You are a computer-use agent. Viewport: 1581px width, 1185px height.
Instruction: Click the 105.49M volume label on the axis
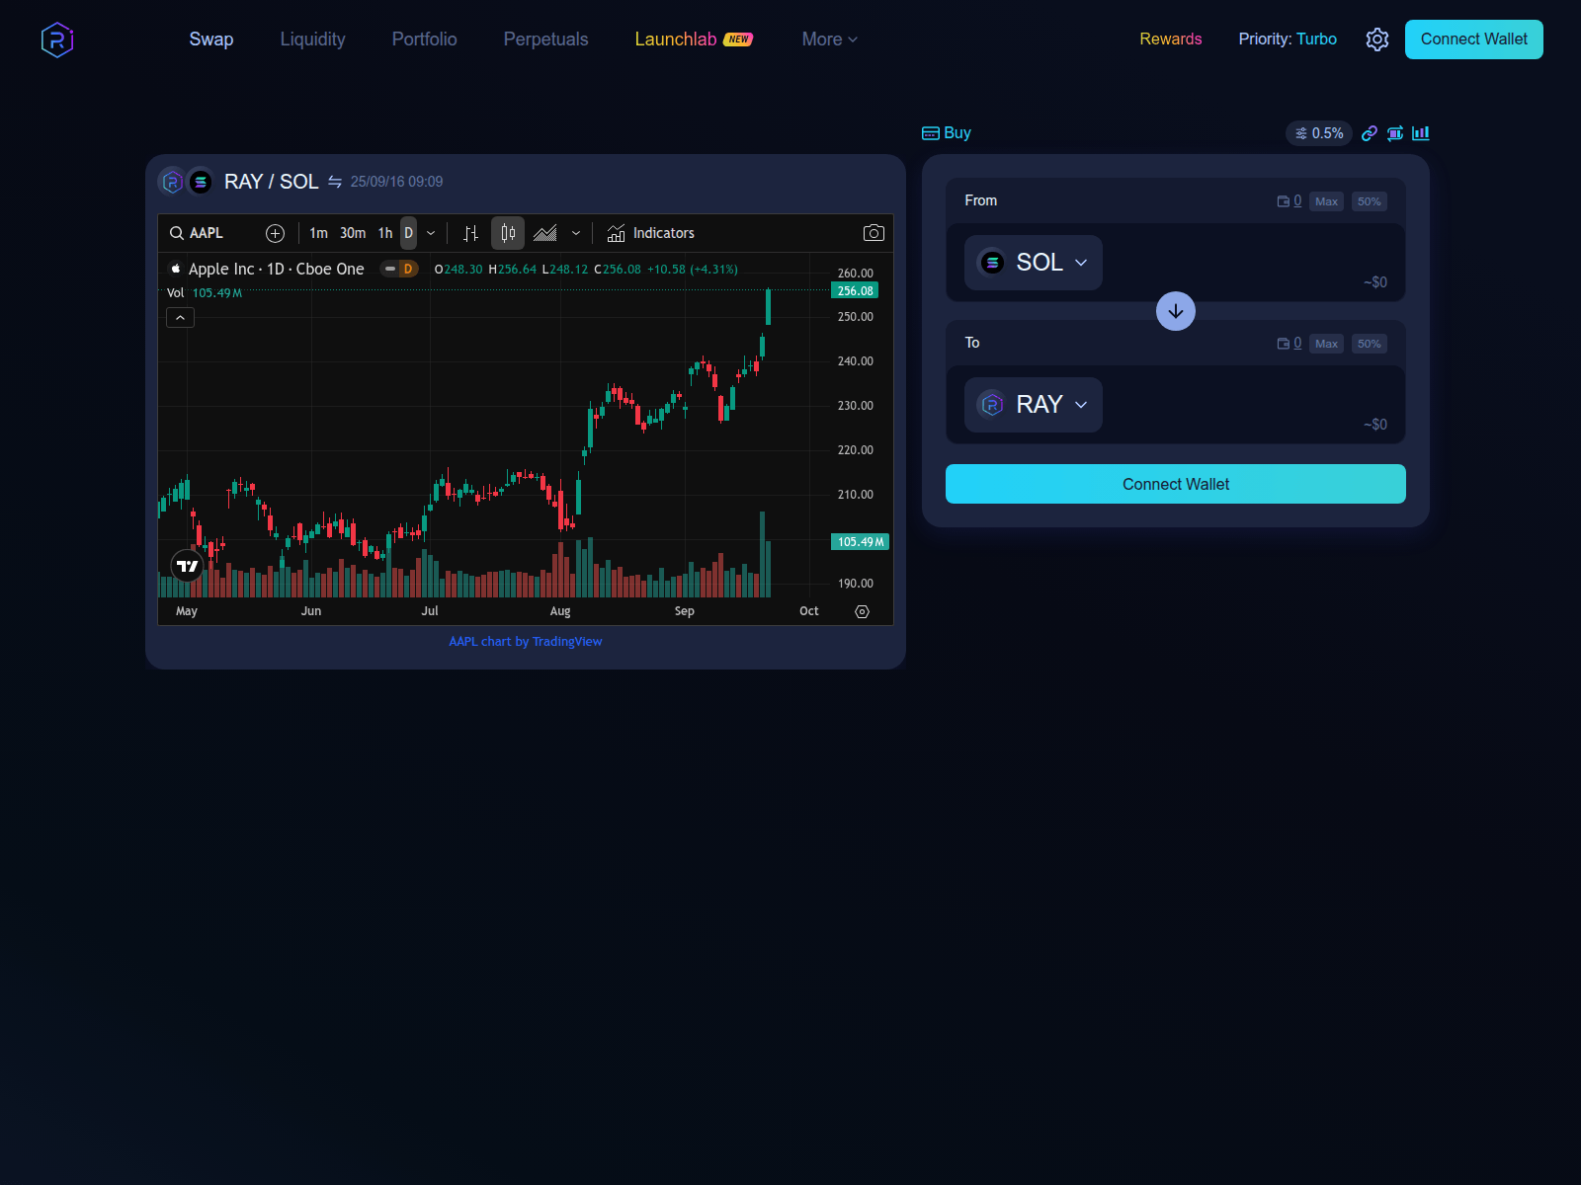click(x=860, y=542)
